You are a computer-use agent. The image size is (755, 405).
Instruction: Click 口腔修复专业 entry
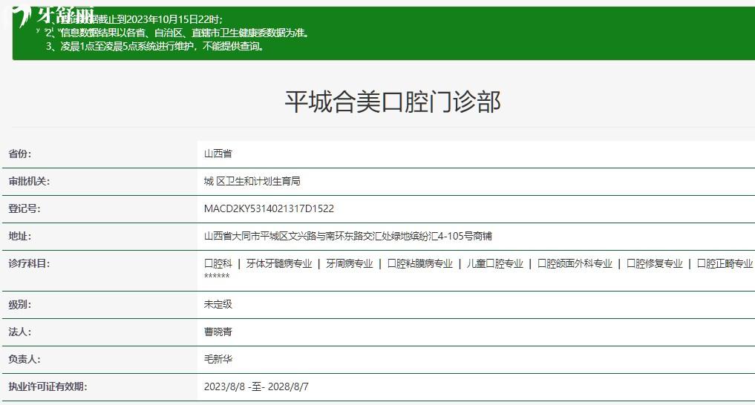655,263
